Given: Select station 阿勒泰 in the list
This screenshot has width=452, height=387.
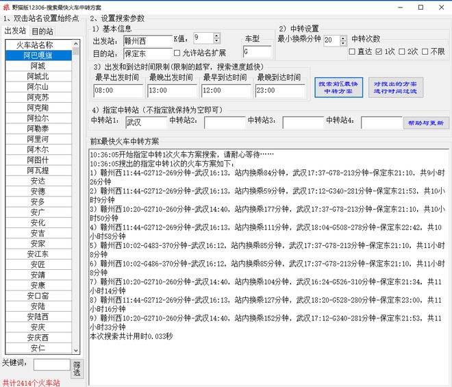Looking at the screenshot, I should [x=38, y=129].
